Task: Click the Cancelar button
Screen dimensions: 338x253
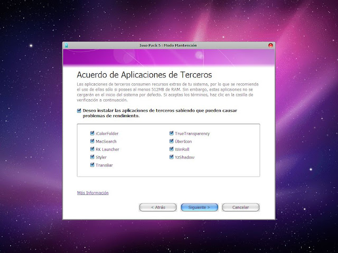Action: click(x=240, y=207)
